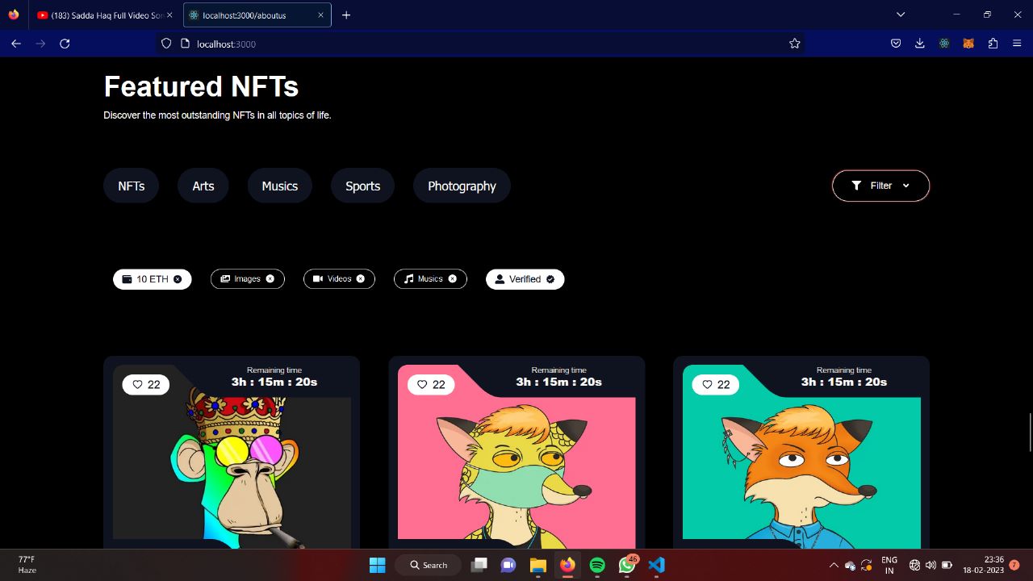Remove the 10 ETH filter chip

pos(178,279)
